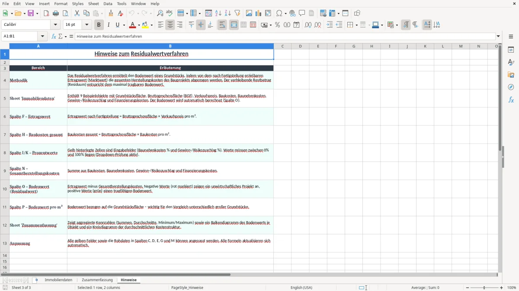This screenshot has width=519, height=291.
Task: Open Sidebar Navigator compass icon
Action: click(511, 88)
